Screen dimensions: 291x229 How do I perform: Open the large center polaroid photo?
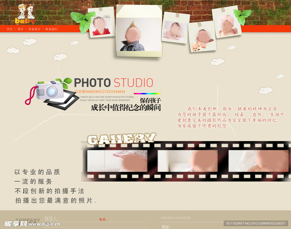(139, 31)
